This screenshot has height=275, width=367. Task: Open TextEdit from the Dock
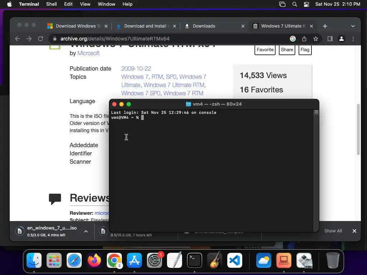175,260
